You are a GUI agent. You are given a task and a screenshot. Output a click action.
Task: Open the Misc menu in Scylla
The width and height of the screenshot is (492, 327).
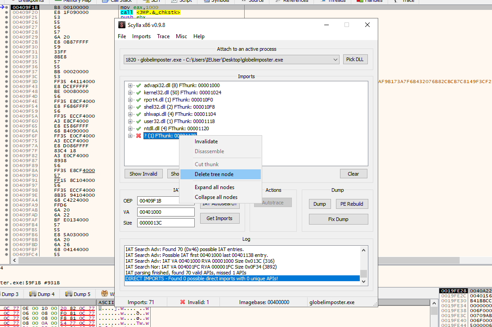pyautogui.click(x=181, y=36)
